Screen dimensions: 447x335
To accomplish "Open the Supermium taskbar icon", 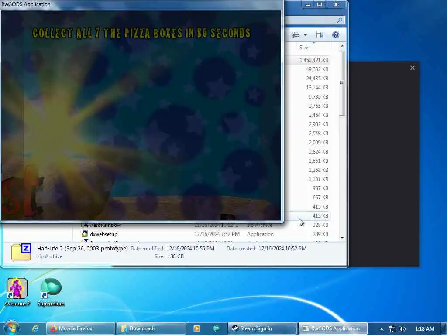I will [217, 328].
